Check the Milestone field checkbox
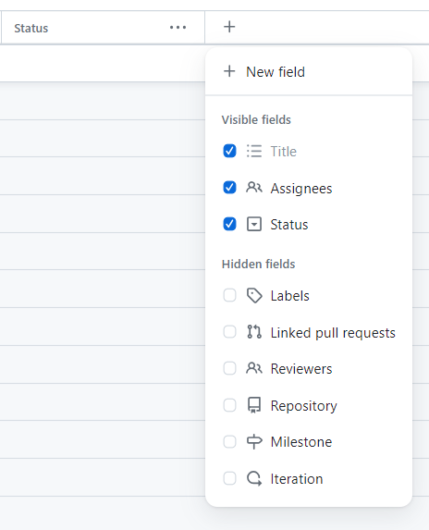429x530 pixels. pos(229,441)
